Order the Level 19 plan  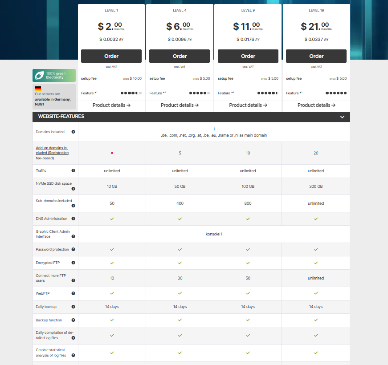pos(316,56)
